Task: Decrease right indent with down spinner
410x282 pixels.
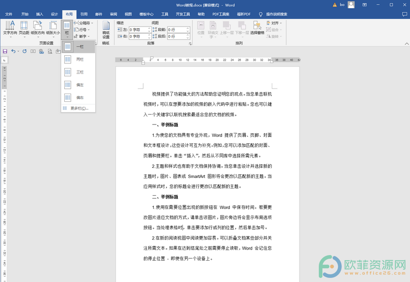Action: click(149, 38)
